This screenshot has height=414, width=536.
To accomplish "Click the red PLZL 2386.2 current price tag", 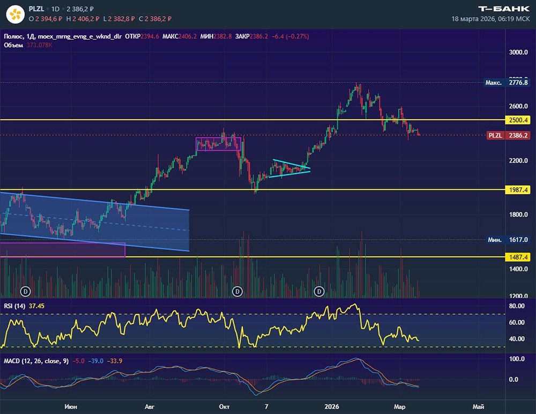I will 508,135.
